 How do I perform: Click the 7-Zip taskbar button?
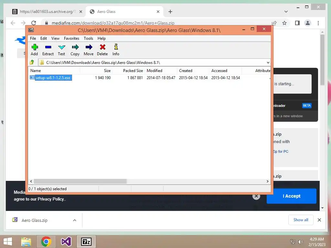click(x=86, y=242)
